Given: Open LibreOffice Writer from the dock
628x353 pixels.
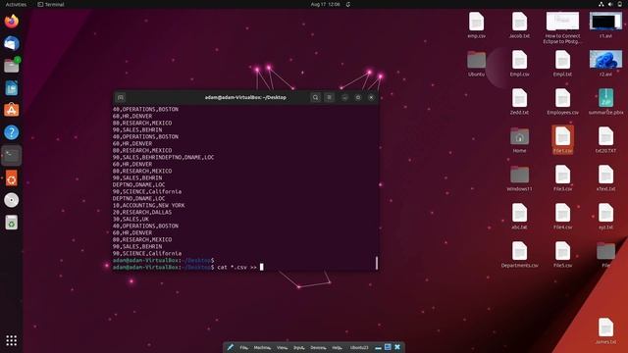Looking at the screenshot, I should click(11, 87).
